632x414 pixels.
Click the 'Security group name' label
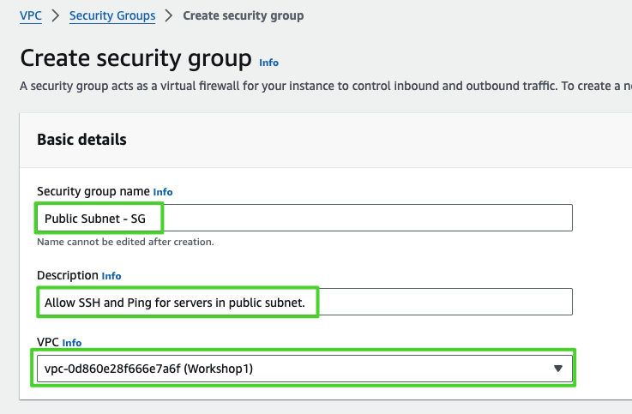(93, 191)
